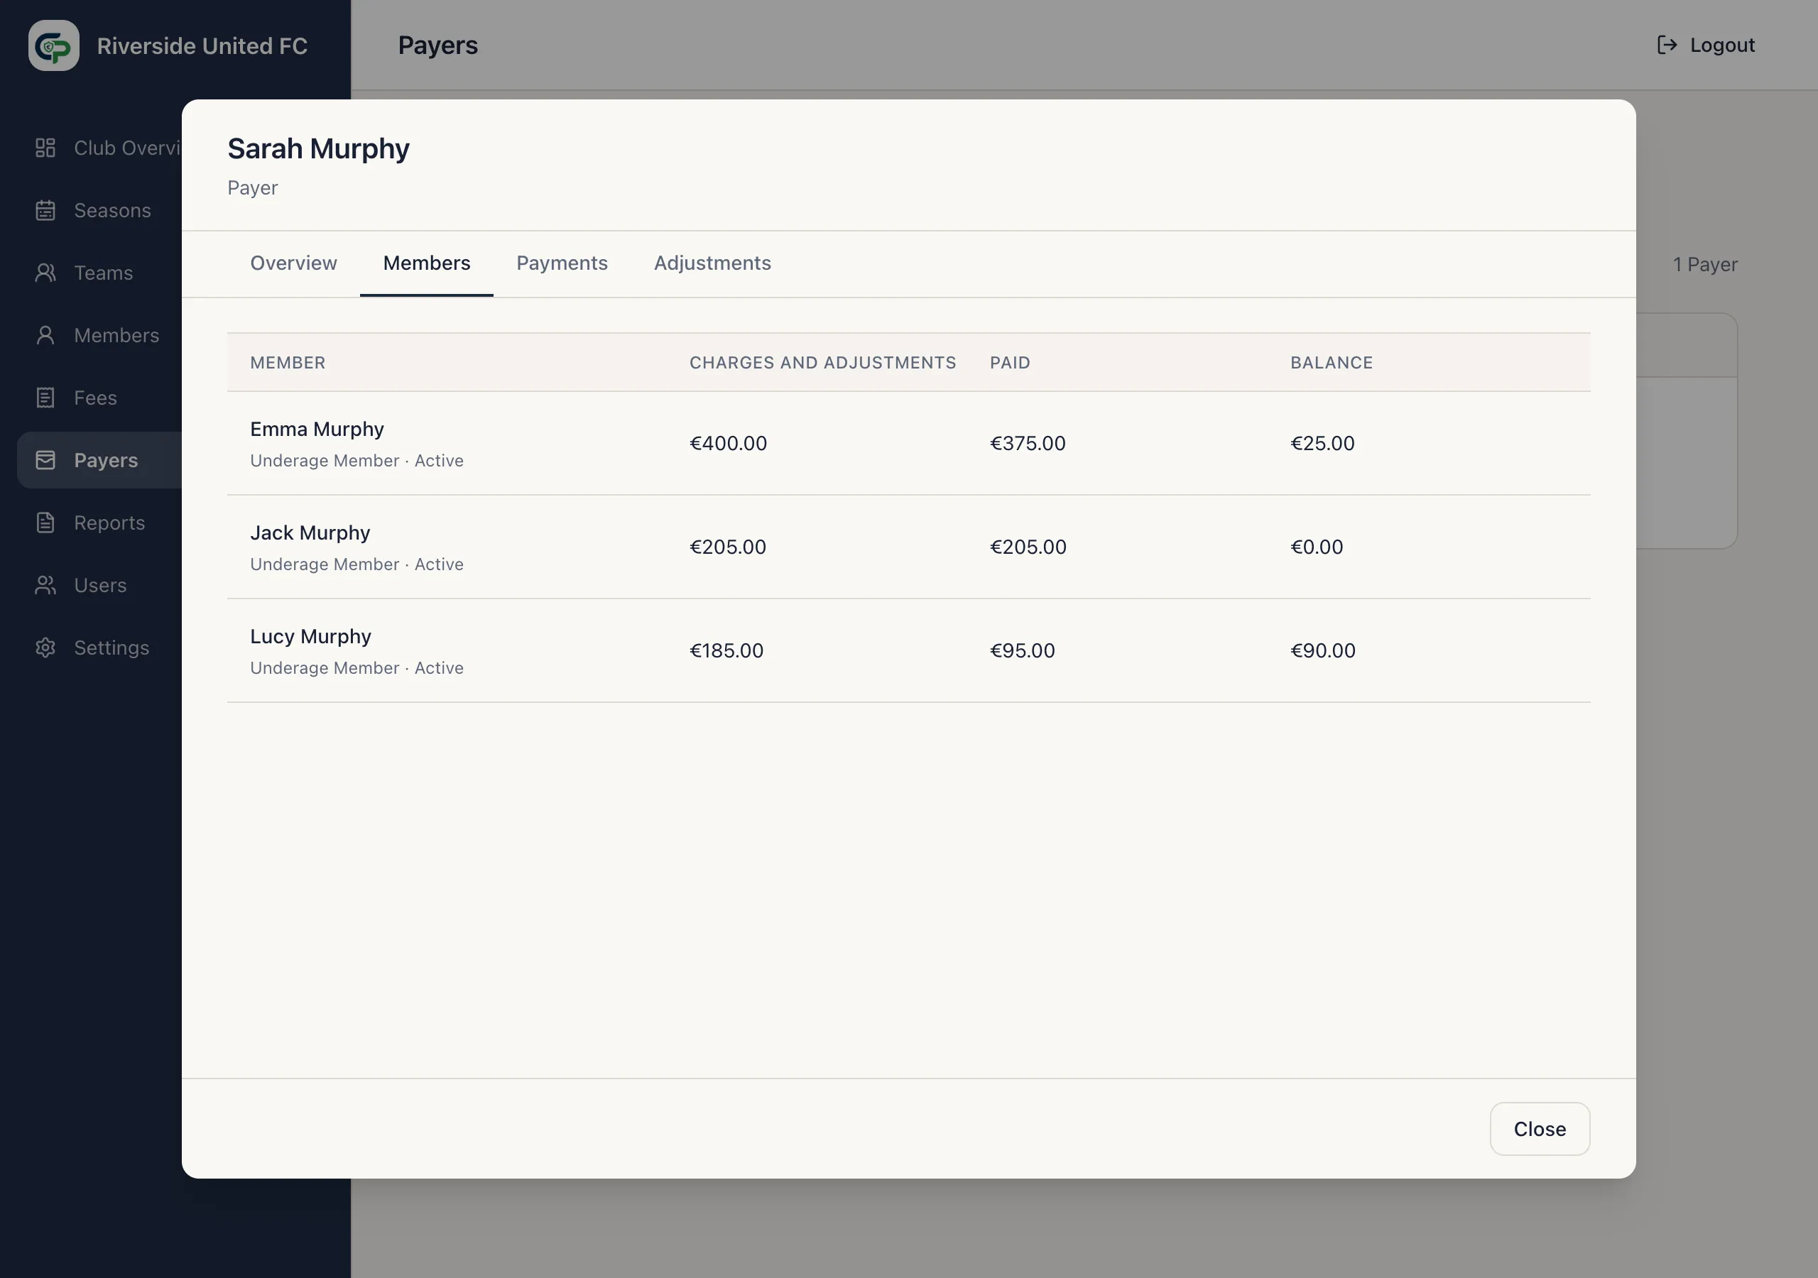
Task: Open the Fees receipt icon
Action: tap(45, 398)
